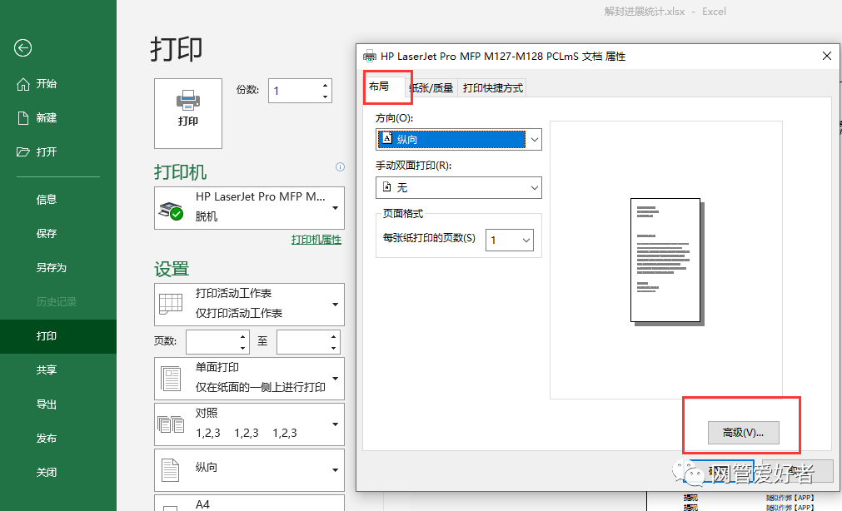
Task: Choose 保存 in the sidebar
Action: (x=46, y=234)
